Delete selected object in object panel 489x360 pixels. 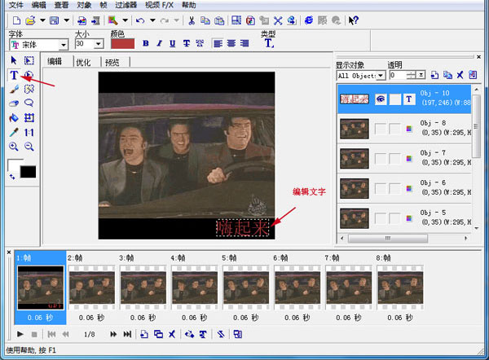point(460,75)
